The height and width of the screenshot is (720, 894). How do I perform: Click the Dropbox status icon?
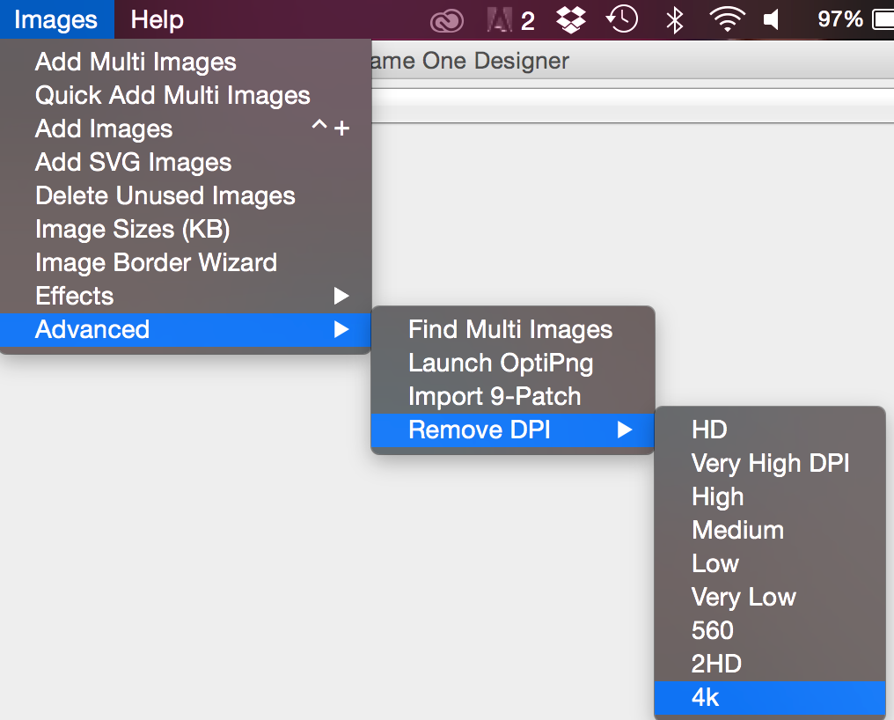click(x=570, y=19)
